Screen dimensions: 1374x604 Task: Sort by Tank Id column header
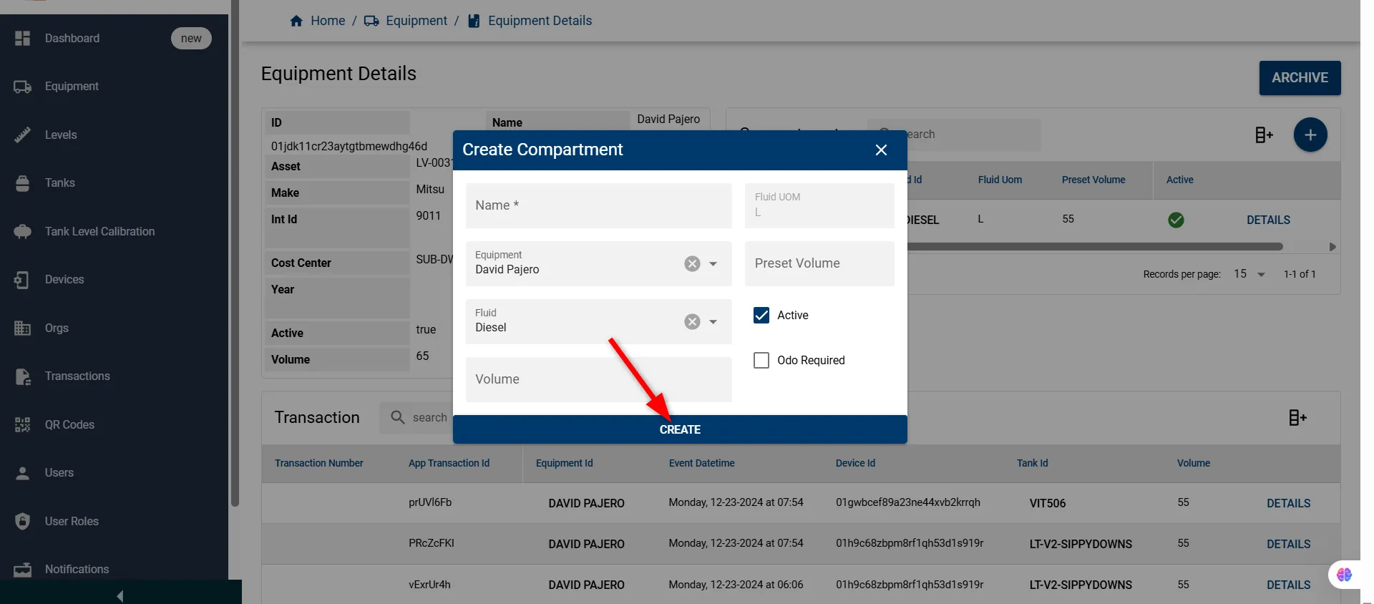(1032, 463)
